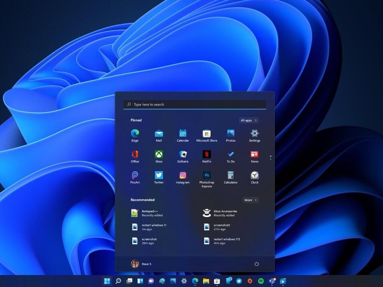383x287 pixels.
Task: Open the Widgets panel from taskbar
Action: [x=140, y=281]
